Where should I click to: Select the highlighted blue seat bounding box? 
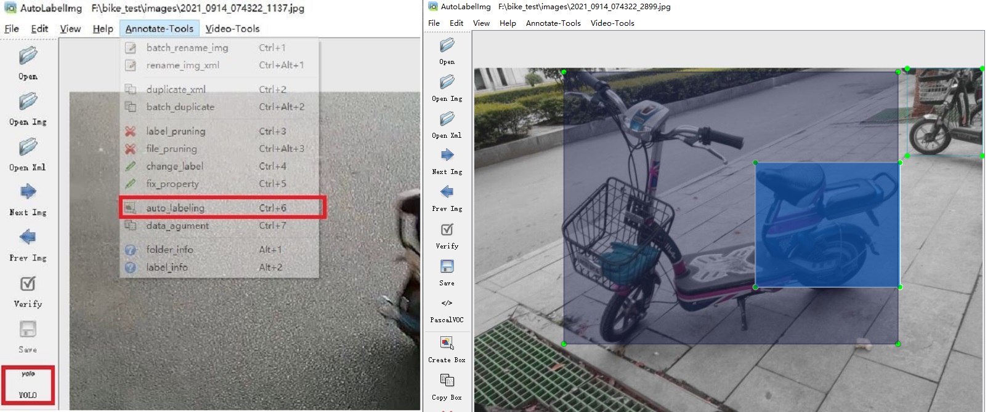828,224
